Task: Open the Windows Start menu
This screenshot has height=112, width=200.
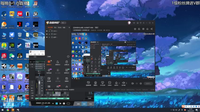Action: [2, 110]
